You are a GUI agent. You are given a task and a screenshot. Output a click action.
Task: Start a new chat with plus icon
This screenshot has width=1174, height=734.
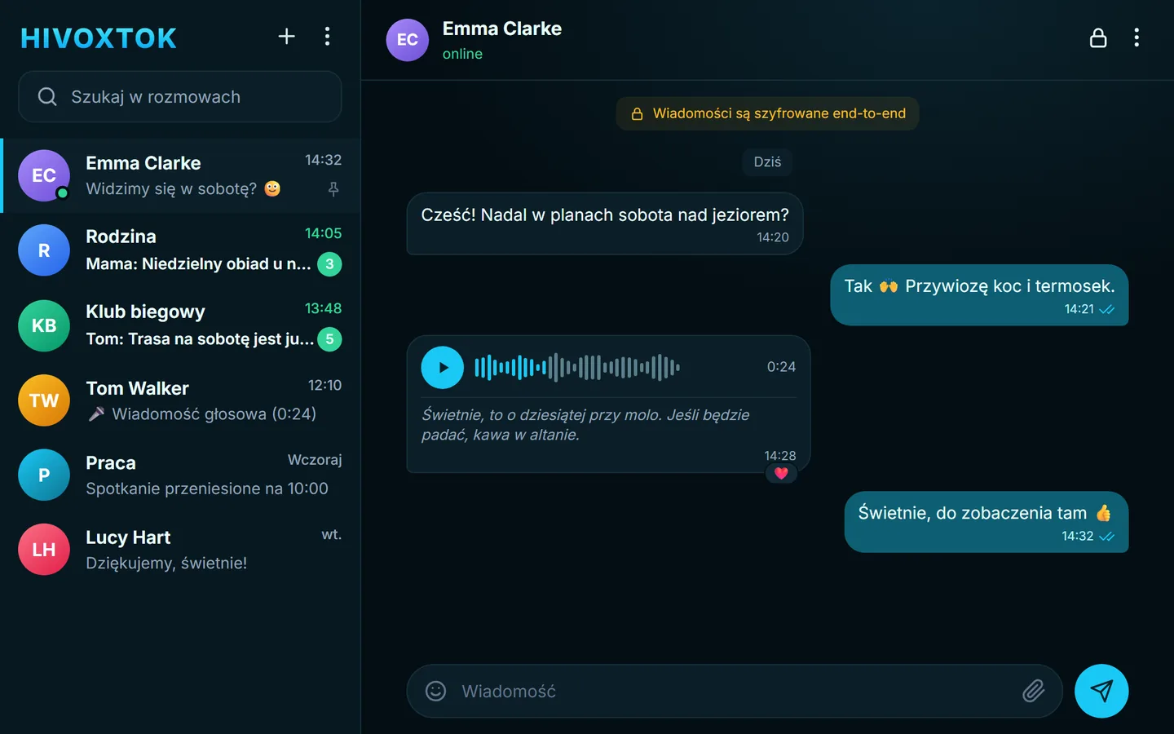point(286,36)
